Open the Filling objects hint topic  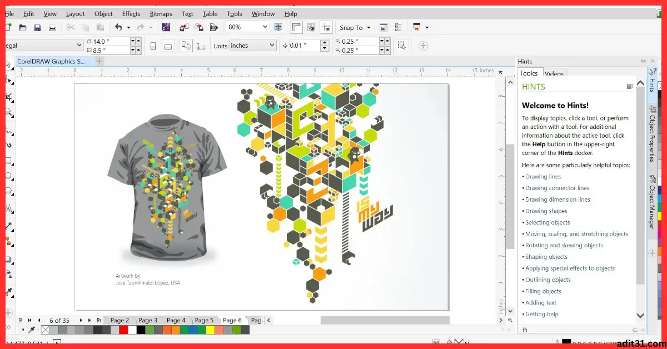point(543,291)
